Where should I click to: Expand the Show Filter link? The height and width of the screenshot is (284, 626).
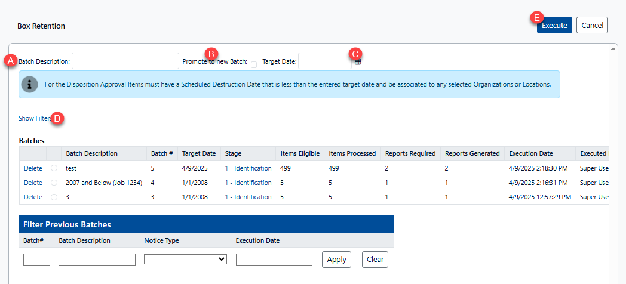tap(34, 118)
